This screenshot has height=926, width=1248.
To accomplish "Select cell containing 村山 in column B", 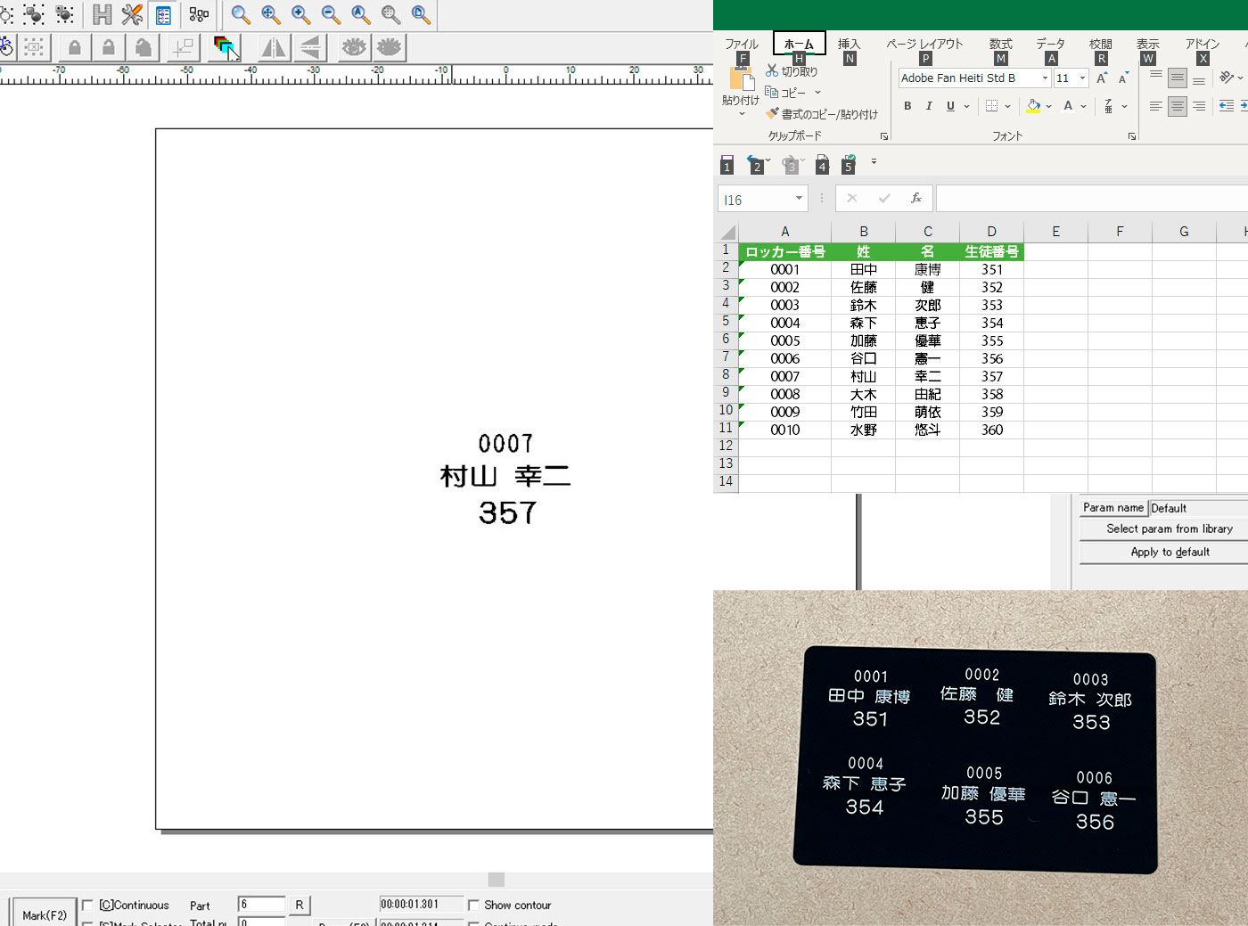I will (863, 376).
